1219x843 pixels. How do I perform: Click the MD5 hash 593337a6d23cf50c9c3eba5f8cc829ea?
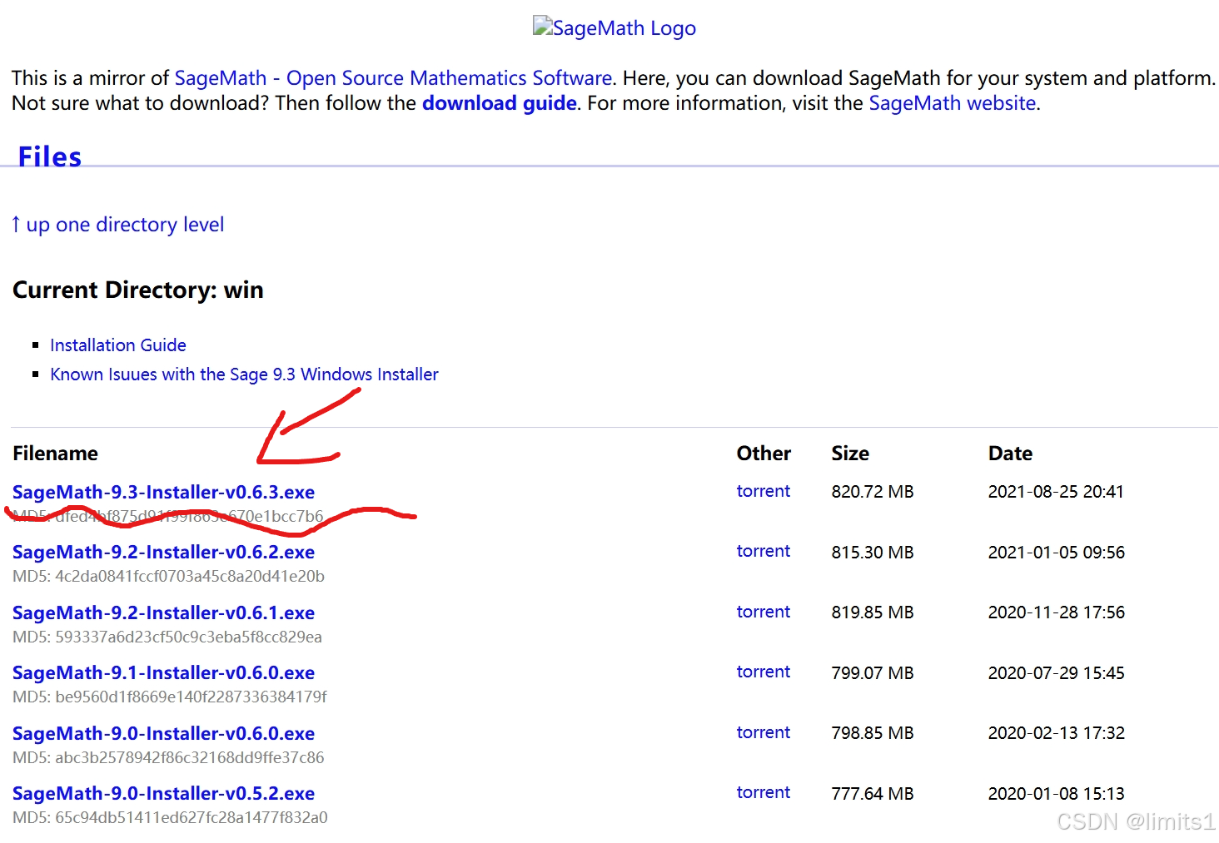click(x=188, y=637)
